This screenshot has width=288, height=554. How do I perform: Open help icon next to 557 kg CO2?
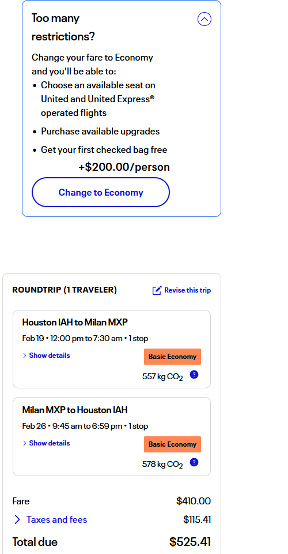(194, 375)
